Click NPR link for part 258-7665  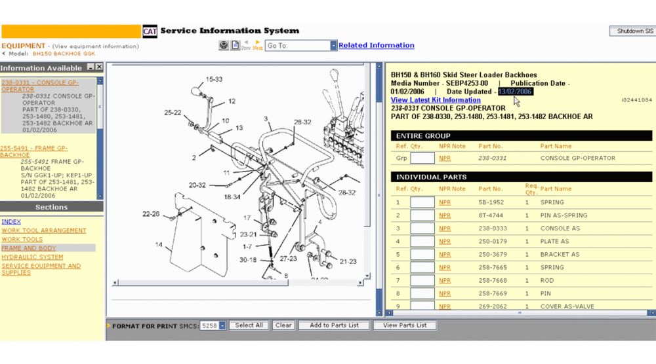pos(445,268)
